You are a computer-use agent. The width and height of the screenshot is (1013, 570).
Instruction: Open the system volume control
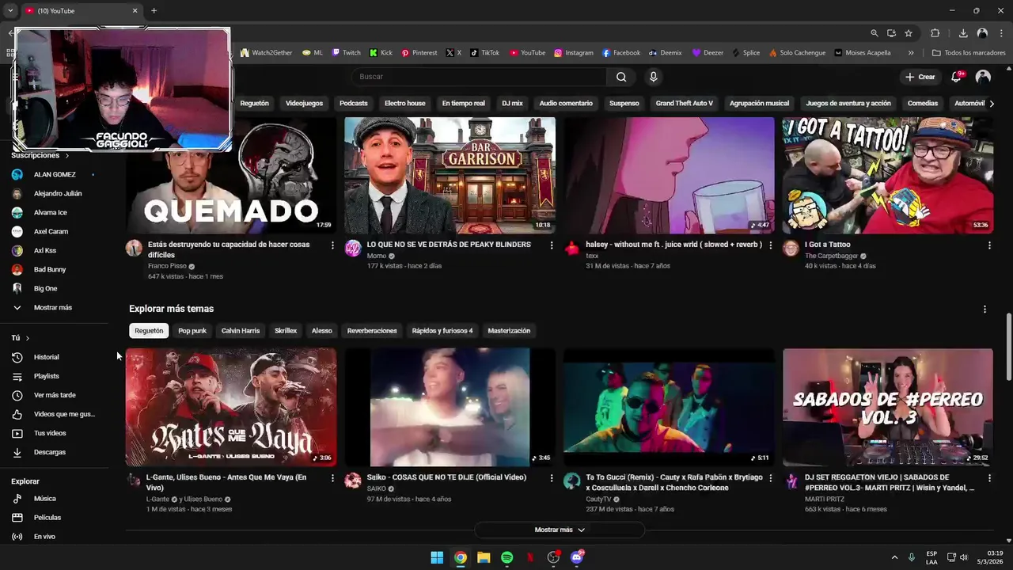(964, 557)
